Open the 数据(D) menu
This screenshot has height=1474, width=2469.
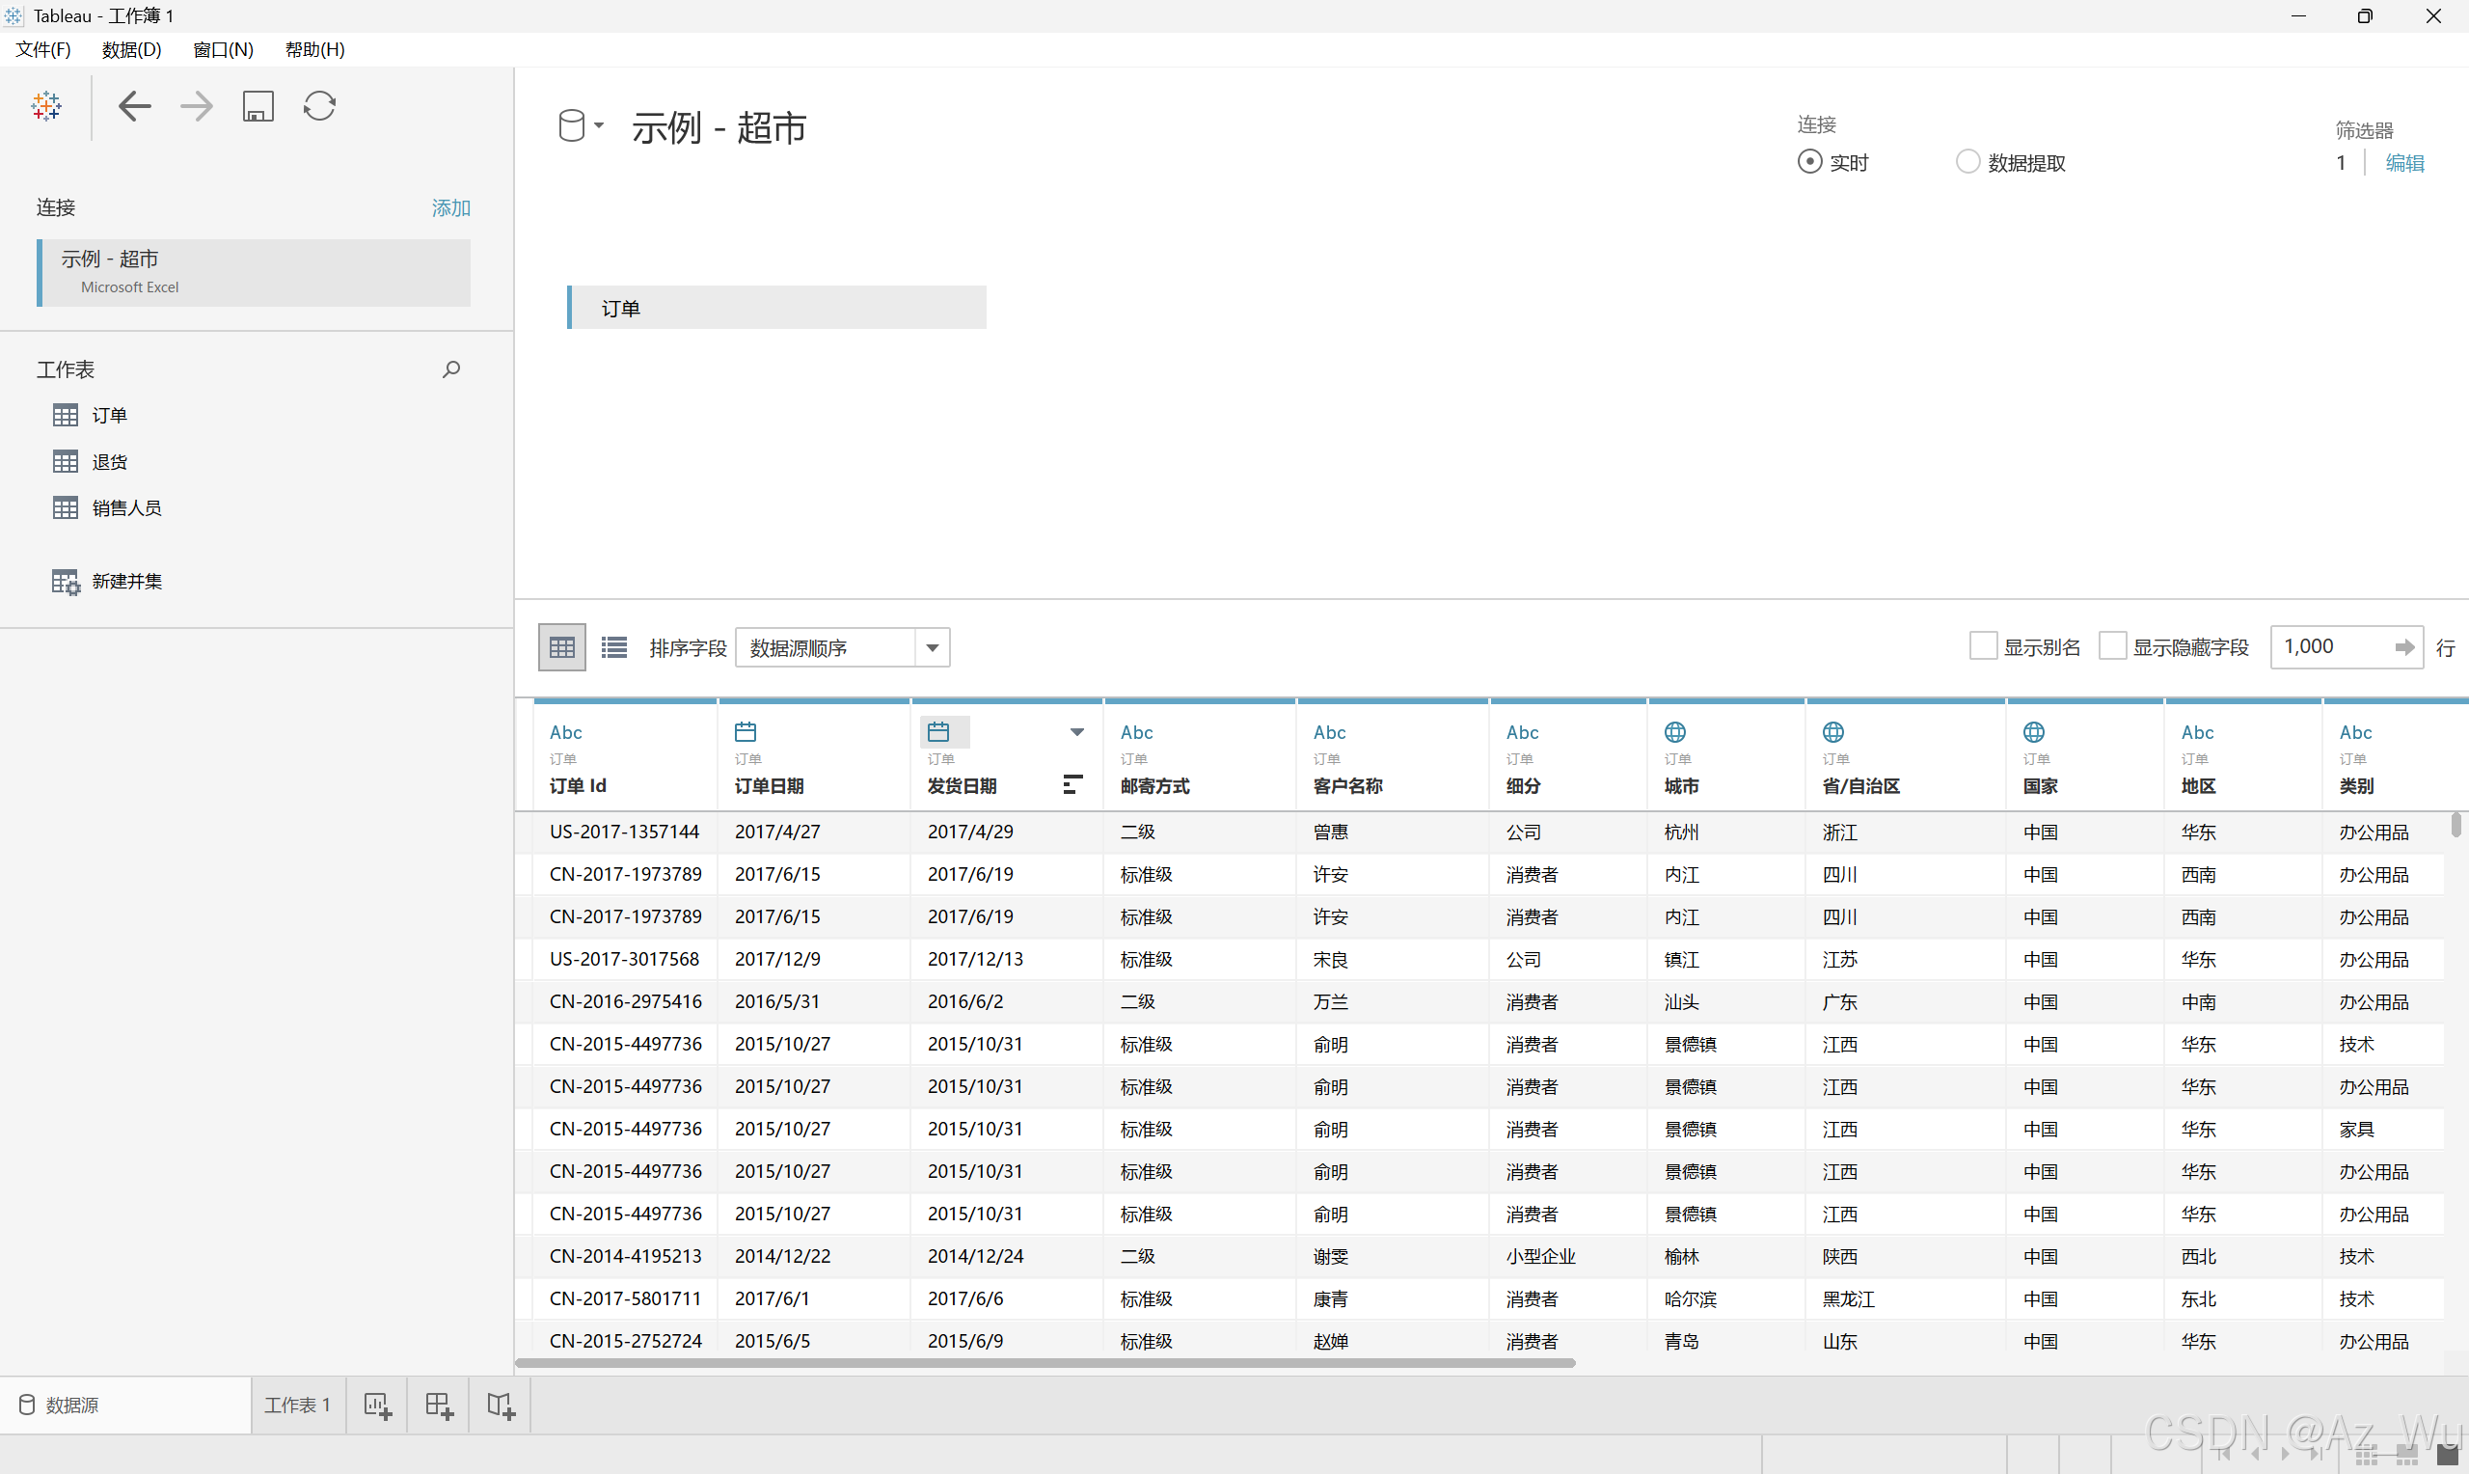131,49
